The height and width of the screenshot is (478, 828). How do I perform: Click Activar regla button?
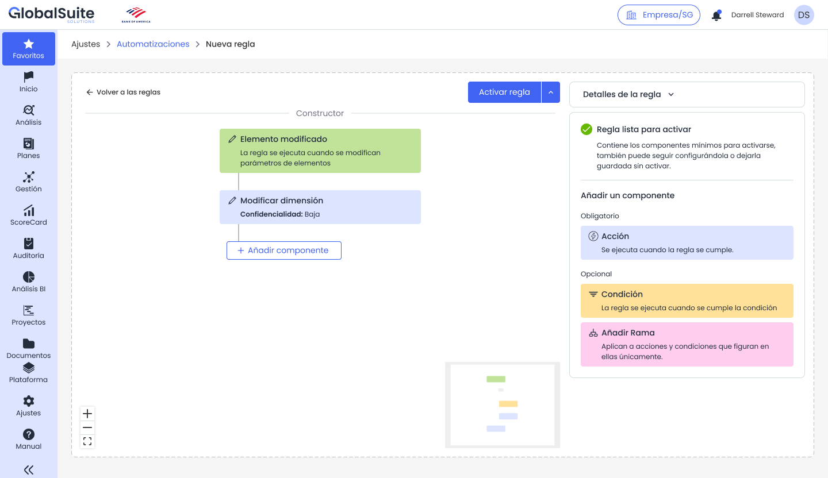pyautogui.click(x=504, y=92)
